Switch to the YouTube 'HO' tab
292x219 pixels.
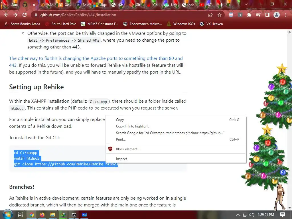[x=206, y=5]
